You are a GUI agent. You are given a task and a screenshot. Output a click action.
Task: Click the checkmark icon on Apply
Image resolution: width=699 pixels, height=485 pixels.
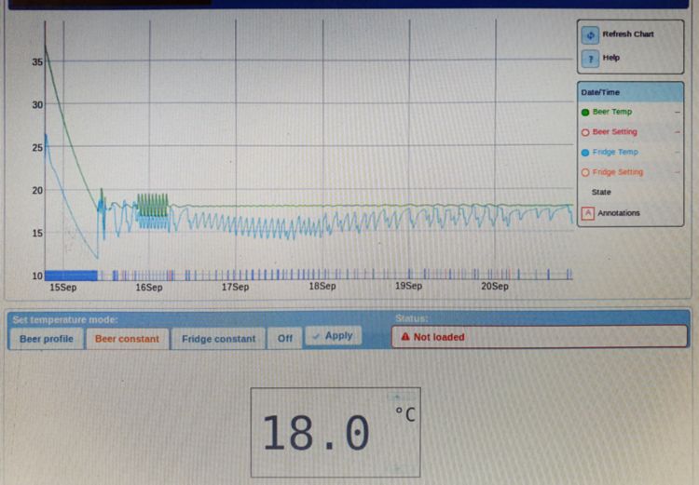[316, 336]
